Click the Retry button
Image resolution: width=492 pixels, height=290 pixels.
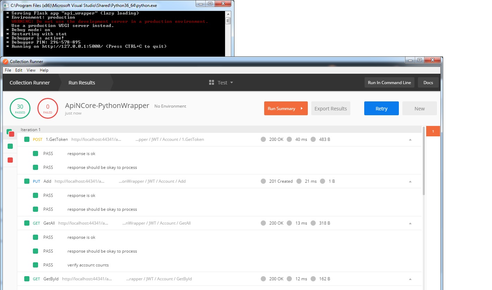point(381,109)
